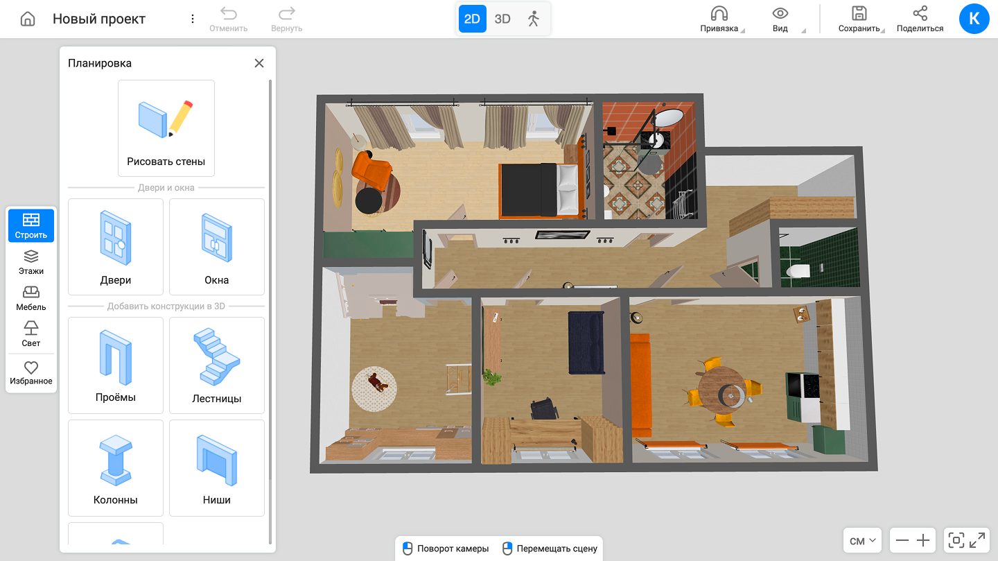Choose the Ниши construction
The height and width of the screenshot is (561, 998).
click(x=217, y=468)
